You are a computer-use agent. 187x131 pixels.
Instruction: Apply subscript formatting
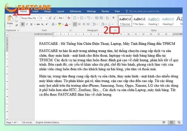pos(42,24)
